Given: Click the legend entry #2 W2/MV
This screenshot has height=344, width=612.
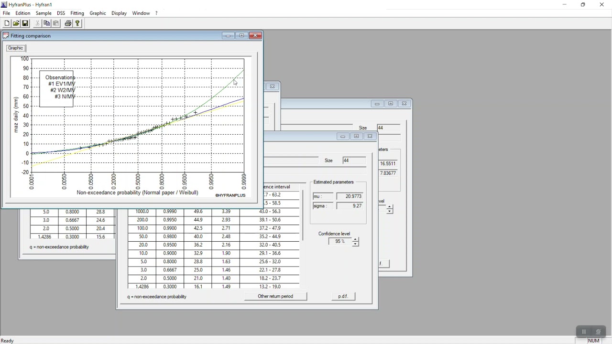Looking at the screenshot, I should 63,90.
